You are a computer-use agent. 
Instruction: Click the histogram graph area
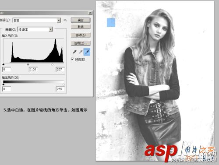[x=33, y=51]
